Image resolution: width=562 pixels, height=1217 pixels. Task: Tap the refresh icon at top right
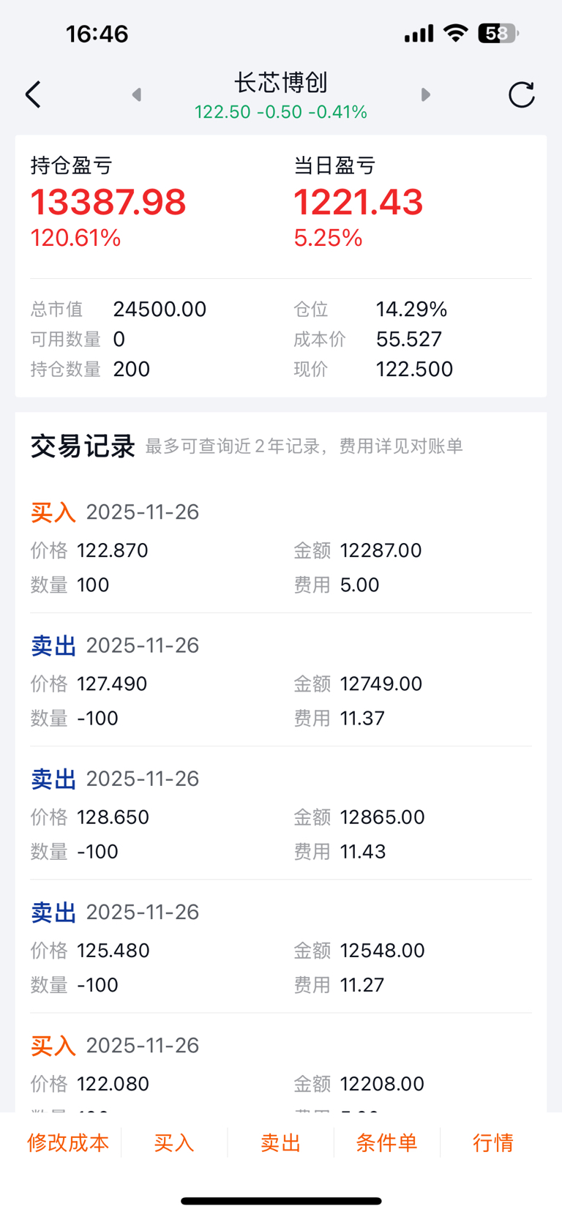pyautogui.click(x=521, y=95)
